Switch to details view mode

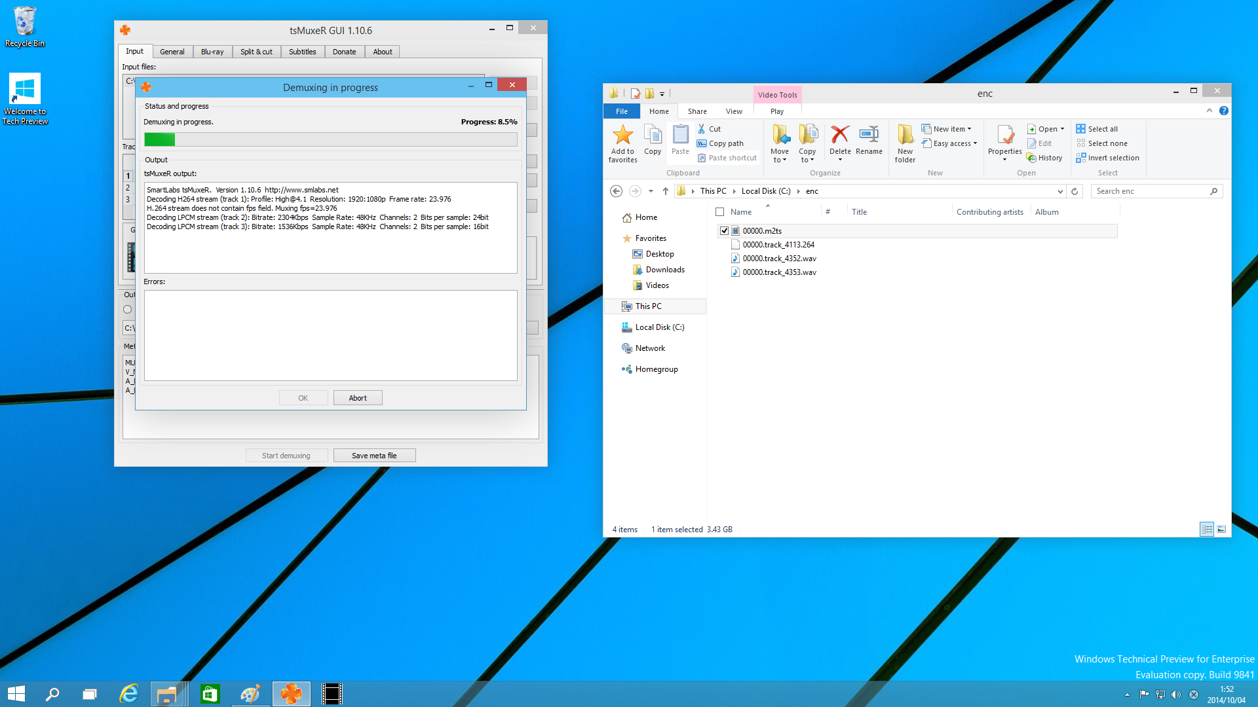pos(1207,529)
